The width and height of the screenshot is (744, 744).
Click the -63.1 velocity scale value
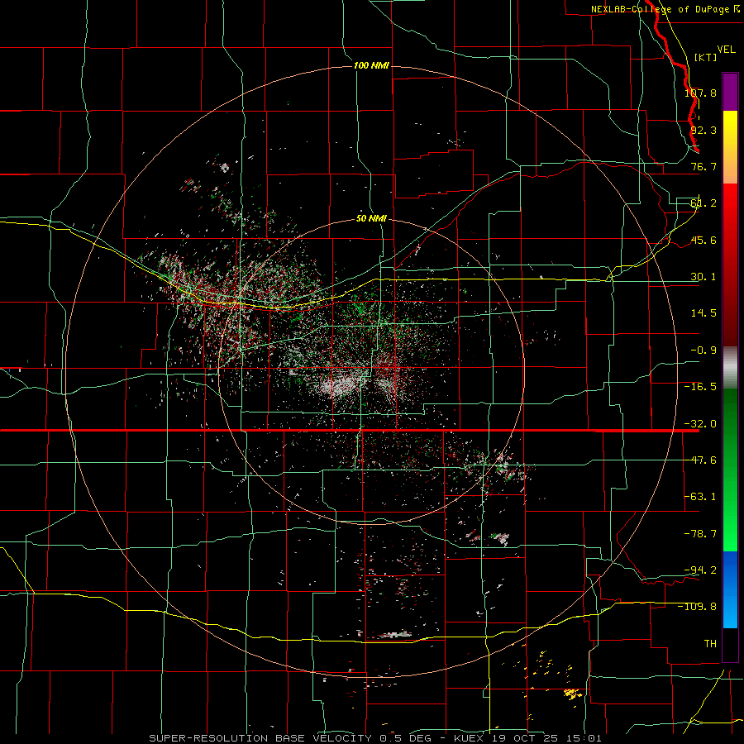[700, 497]
